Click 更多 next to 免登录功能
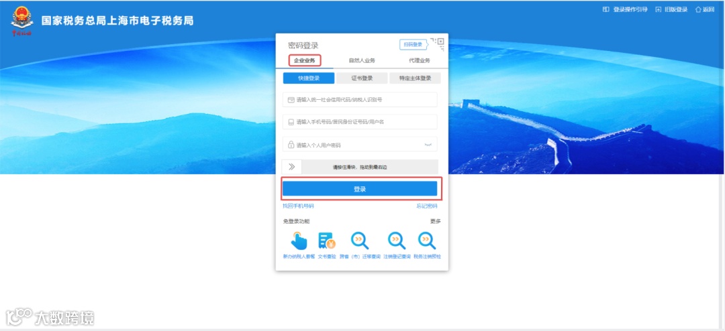Screen dimensions: 725x331 (436, 221)
